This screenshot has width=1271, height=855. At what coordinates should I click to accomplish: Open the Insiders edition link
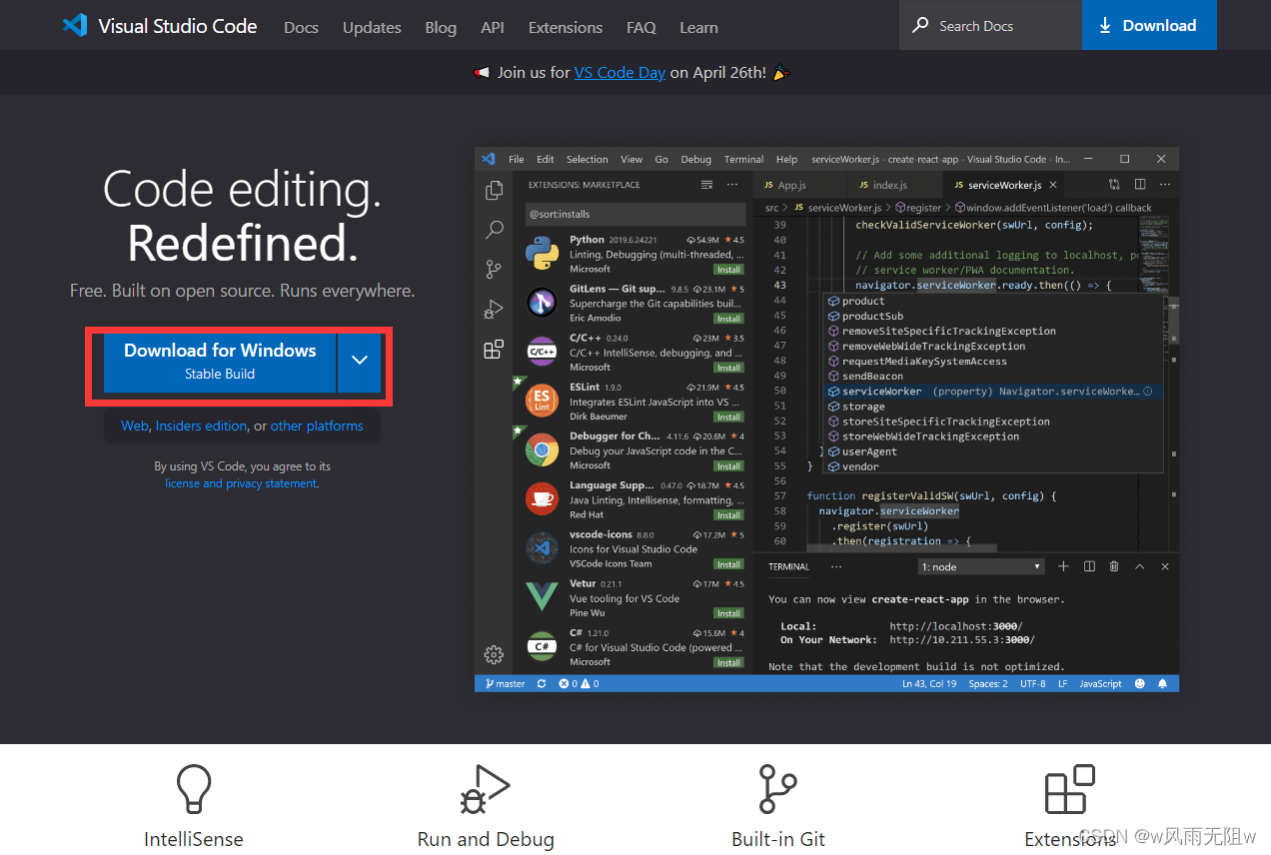coord(201,426)
